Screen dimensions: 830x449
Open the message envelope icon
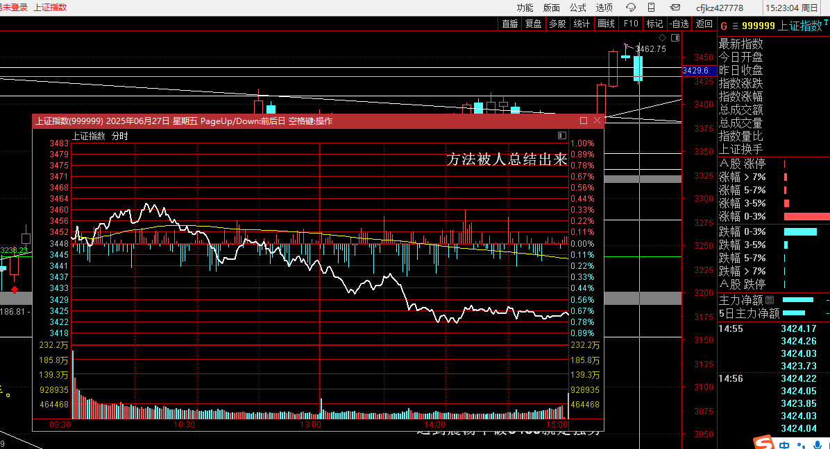(x=675, y=8)
